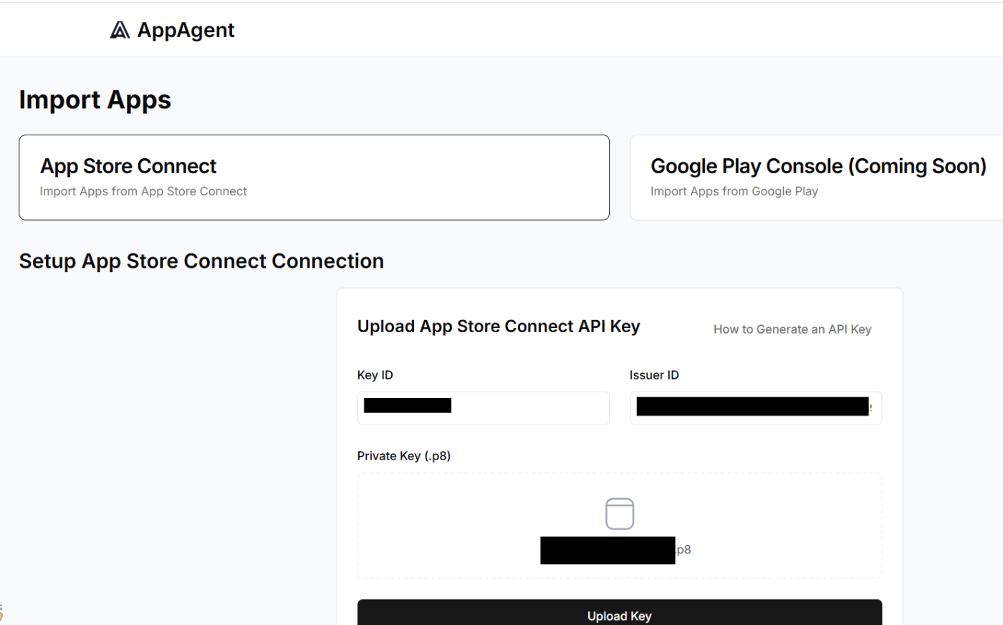Focus the Key ID input field
The width and height of the screenshot is (1003, 625).
483,408
